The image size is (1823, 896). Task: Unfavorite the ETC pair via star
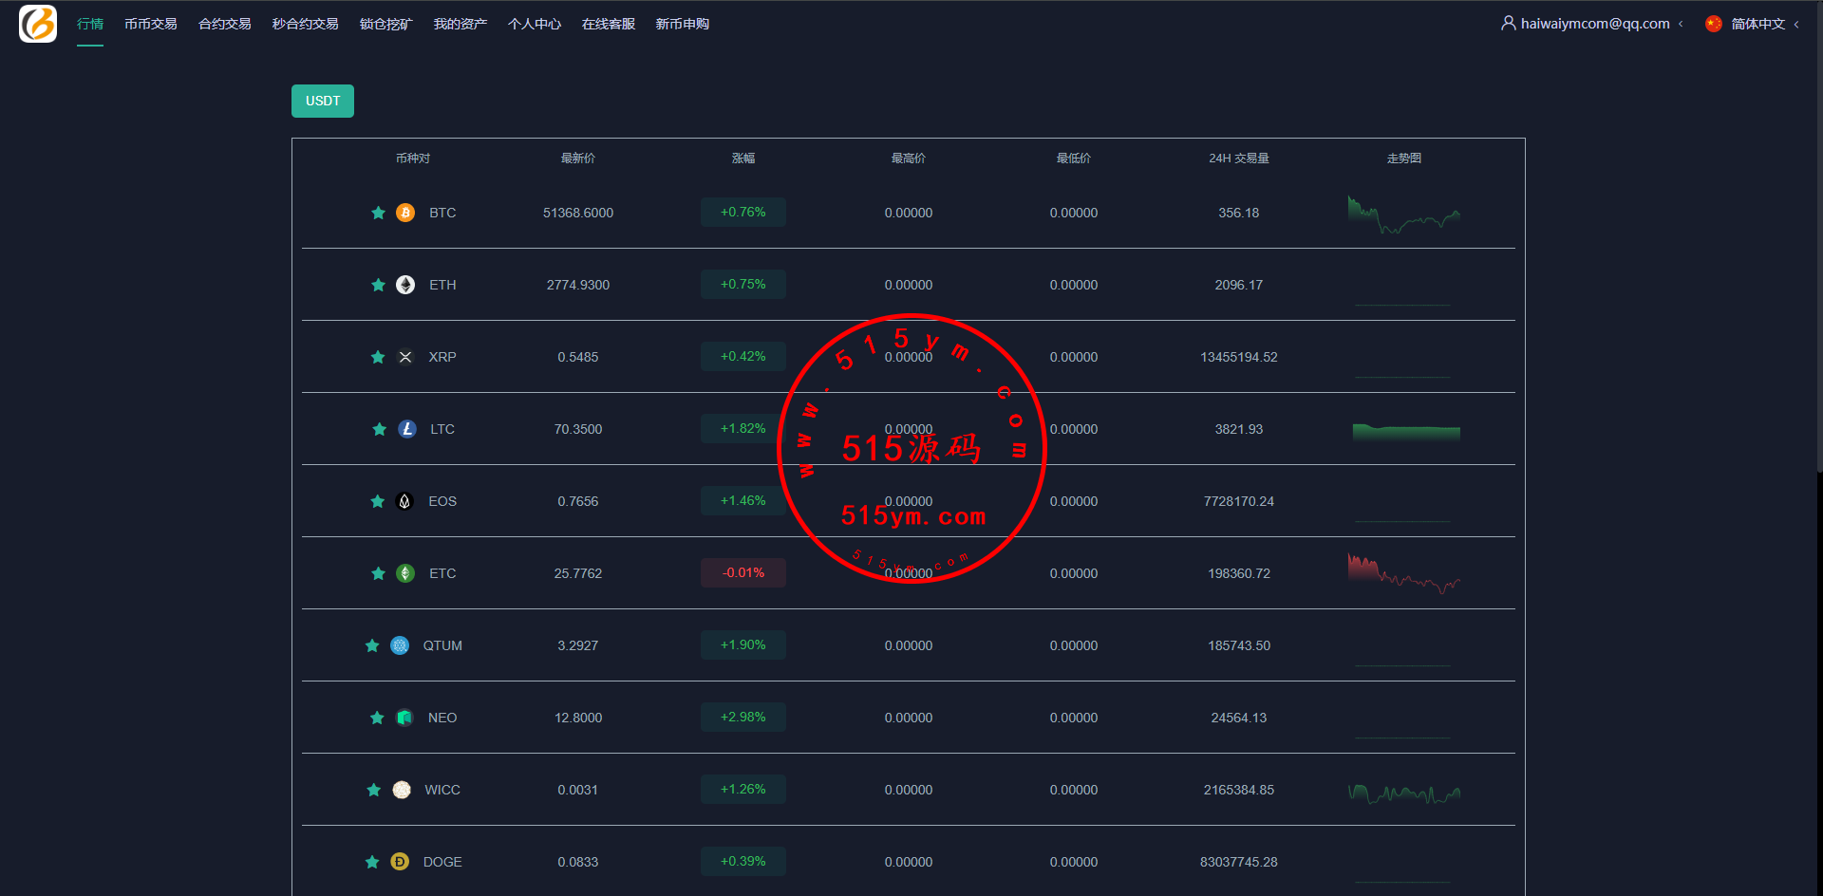pos(378,573)
